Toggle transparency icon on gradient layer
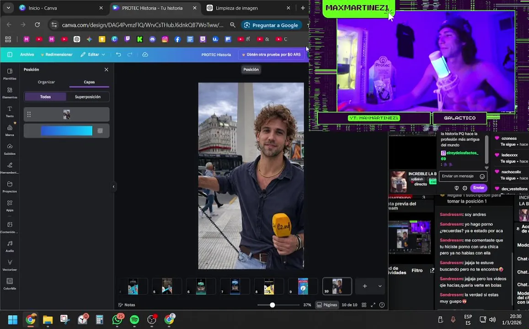529x329 pixels. (100, 131)
